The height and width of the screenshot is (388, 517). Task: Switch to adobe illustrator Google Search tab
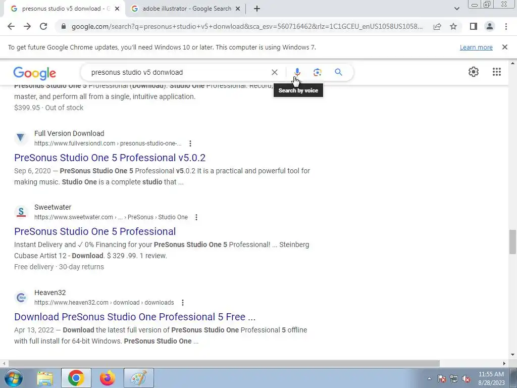(x=186, y=9)
